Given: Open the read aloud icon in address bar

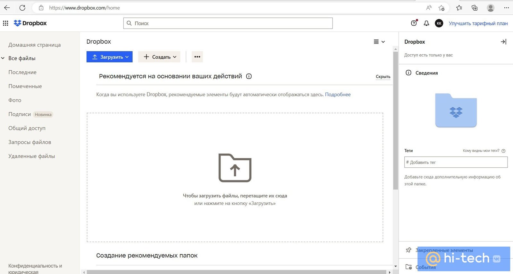Looking at the screenshot, I should [429, 8].
